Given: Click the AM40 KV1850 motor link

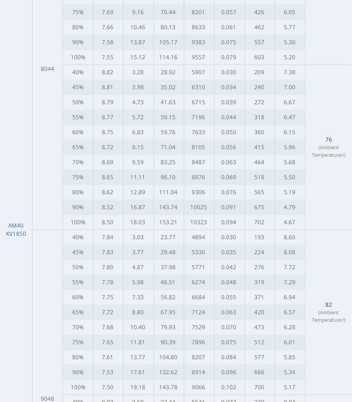Looking at the screenshot, I should 16,230.
